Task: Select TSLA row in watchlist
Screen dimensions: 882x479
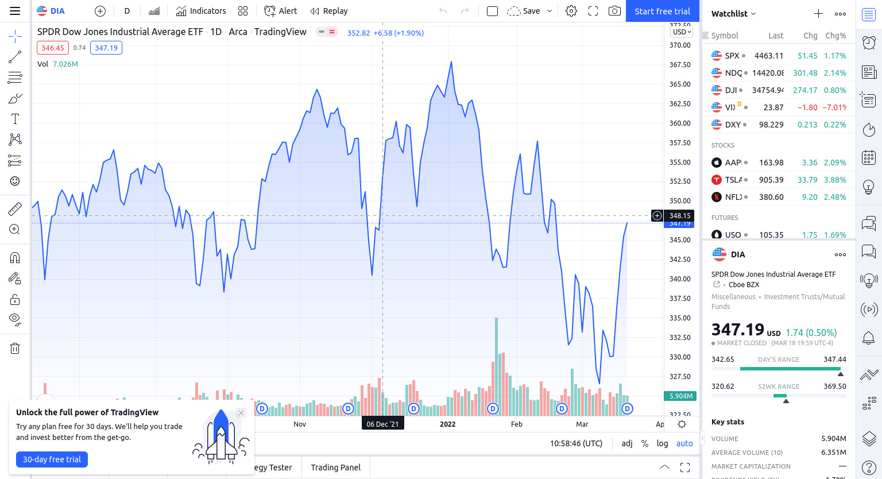Action: click(779, 180)
